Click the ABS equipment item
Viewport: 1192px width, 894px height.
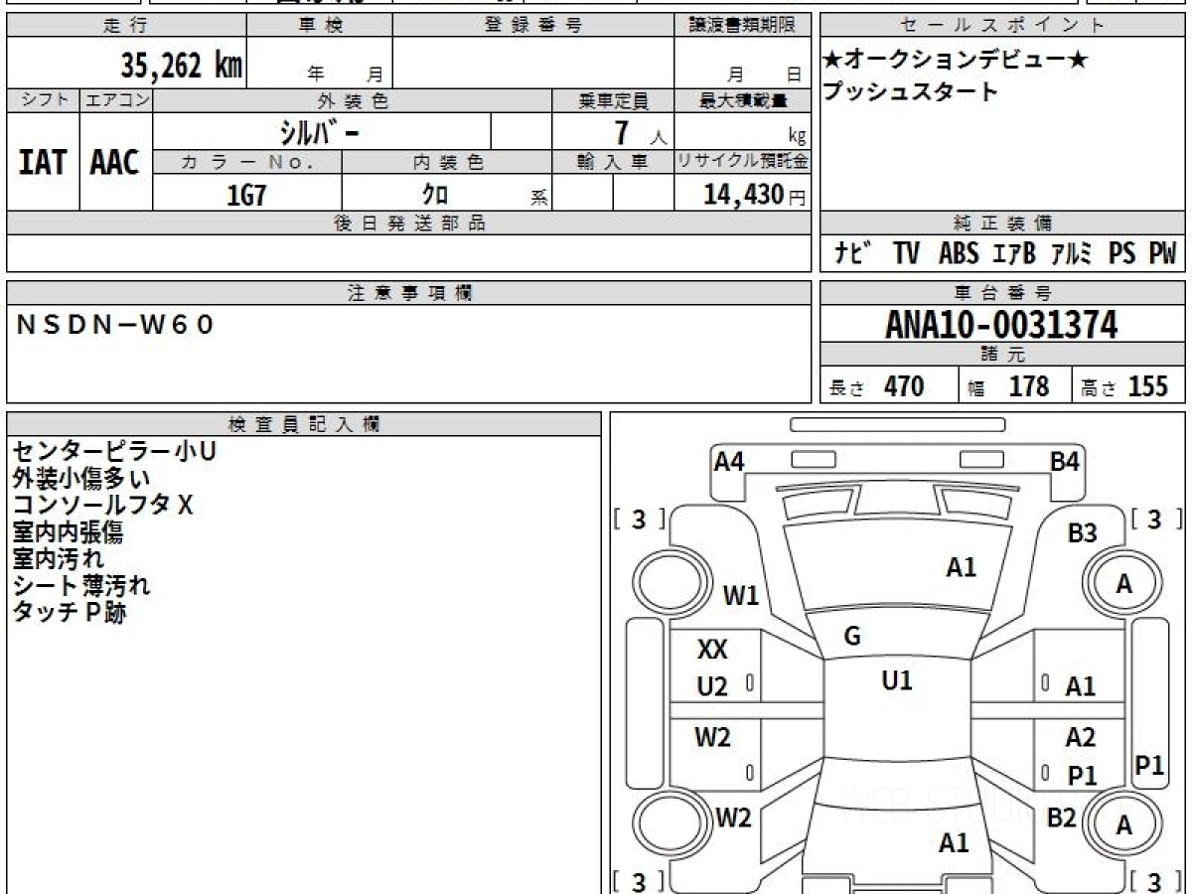tap(959, 253)
